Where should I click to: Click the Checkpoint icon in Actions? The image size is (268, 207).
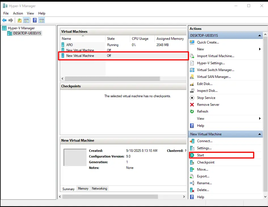[x=192, y=162]
